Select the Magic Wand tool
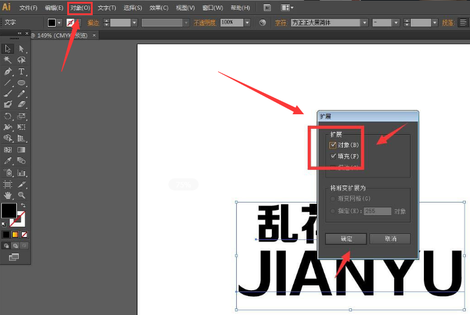470x315 pixels. click(8, 60)
